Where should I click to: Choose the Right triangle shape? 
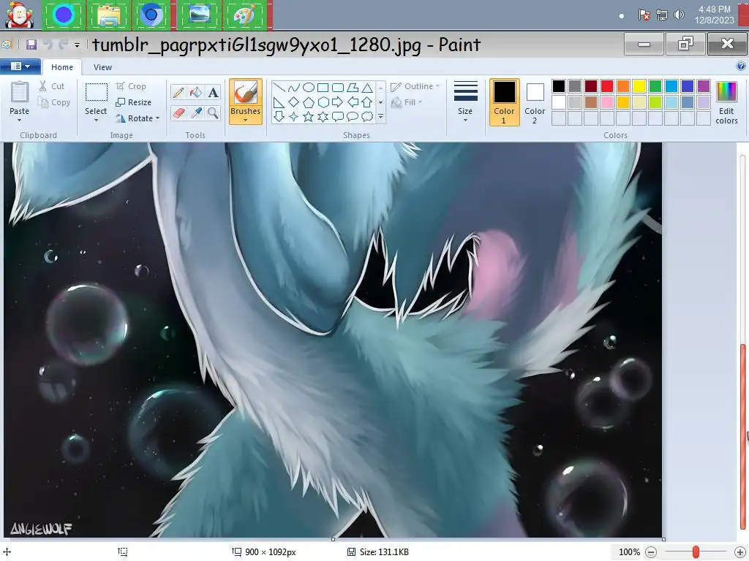[x=279, y=102]
